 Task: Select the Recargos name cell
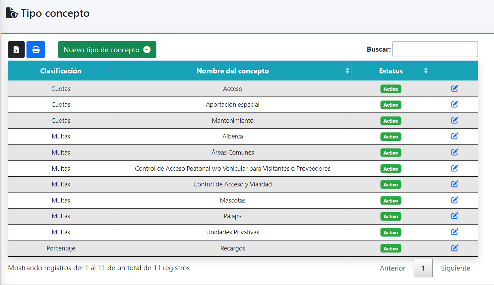pyautogui.click(x=233, y=248)
